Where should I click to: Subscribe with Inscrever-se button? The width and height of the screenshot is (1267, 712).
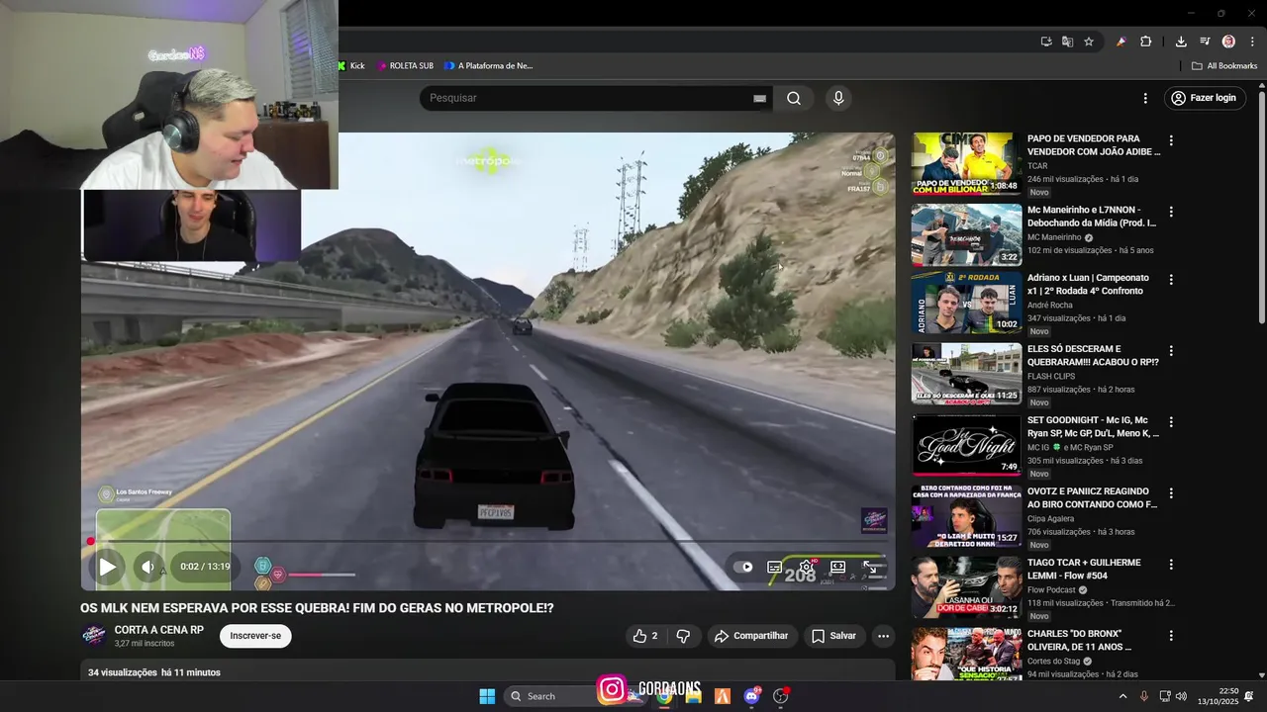click(x=255, y=636)
